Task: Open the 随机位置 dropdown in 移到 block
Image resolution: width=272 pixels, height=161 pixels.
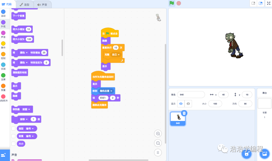Action: point(106,91)
